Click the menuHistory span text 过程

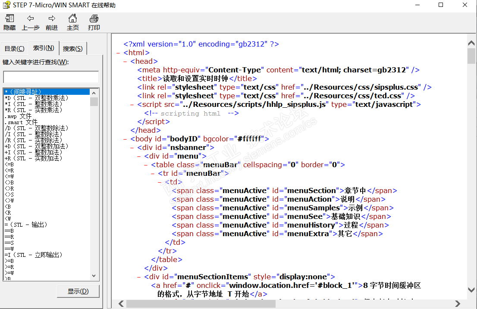coord(351,225)
